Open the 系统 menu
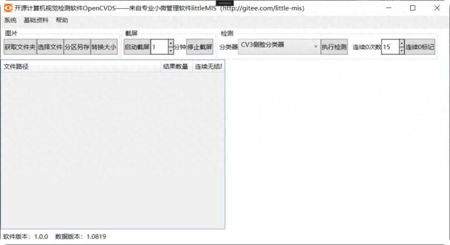Image resolution: width=450 pixels, height=245 pixels. point(11,20)
